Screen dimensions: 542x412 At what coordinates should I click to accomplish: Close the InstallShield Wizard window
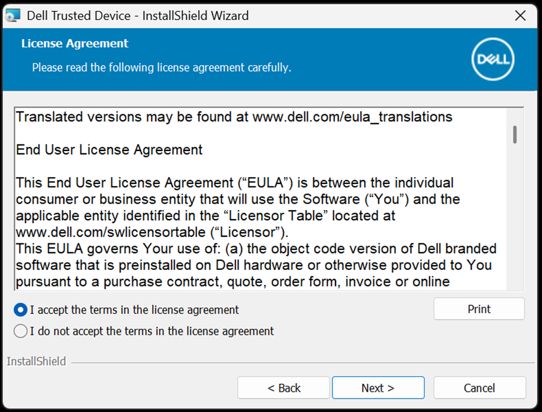pos(520,15)
